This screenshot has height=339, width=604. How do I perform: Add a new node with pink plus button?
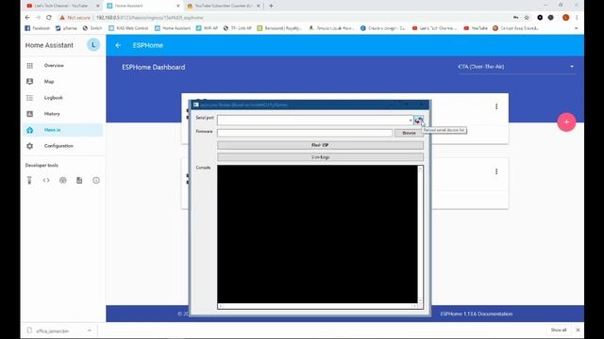pyautogui.click(x=566, y=122)
